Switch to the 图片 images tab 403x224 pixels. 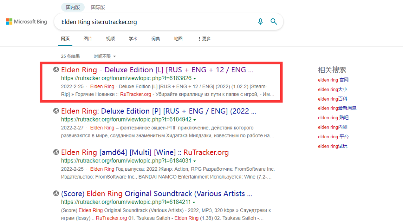pyautogui.click(x=88, y=39)
